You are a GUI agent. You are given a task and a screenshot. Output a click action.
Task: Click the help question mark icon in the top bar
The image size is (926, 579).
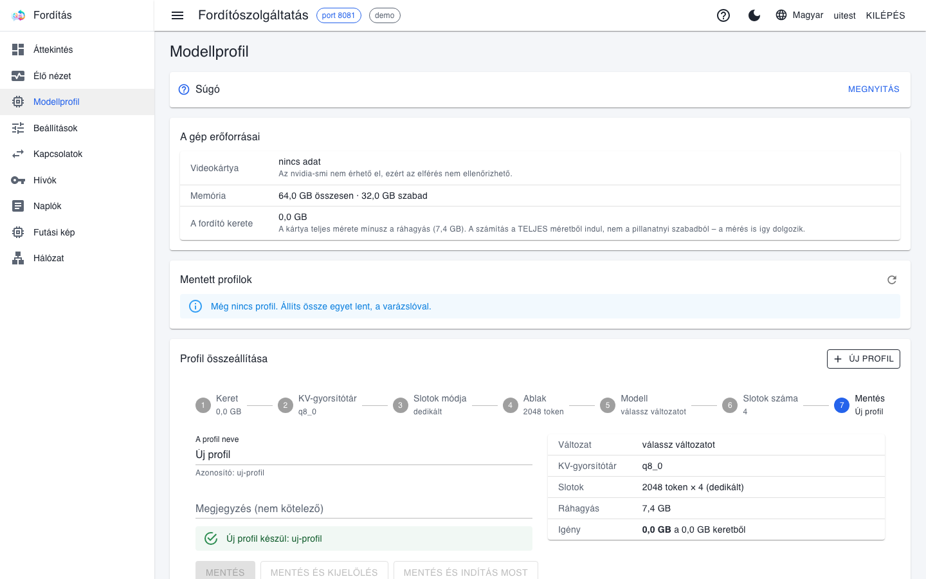pos(723,15)
